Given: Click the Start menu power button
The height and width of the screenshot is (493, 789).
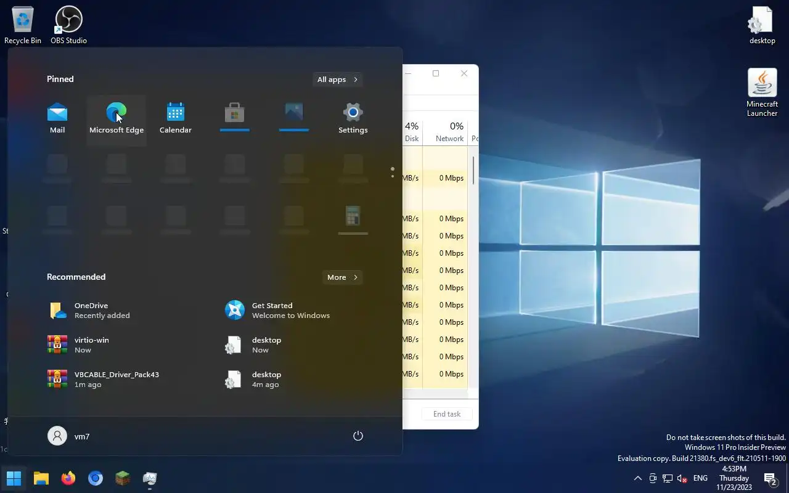Looking at the screenshot, I should coord(358,436).
